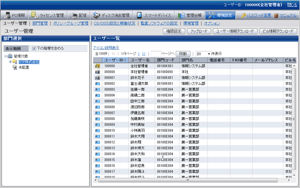
Task: Select user ID 300008
Action: point(109,119)
